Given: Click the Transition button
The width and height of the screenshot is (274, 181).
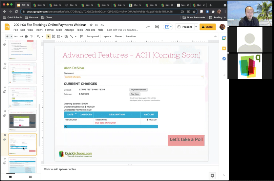Looking at the screenshot, I should coord(130,37).
